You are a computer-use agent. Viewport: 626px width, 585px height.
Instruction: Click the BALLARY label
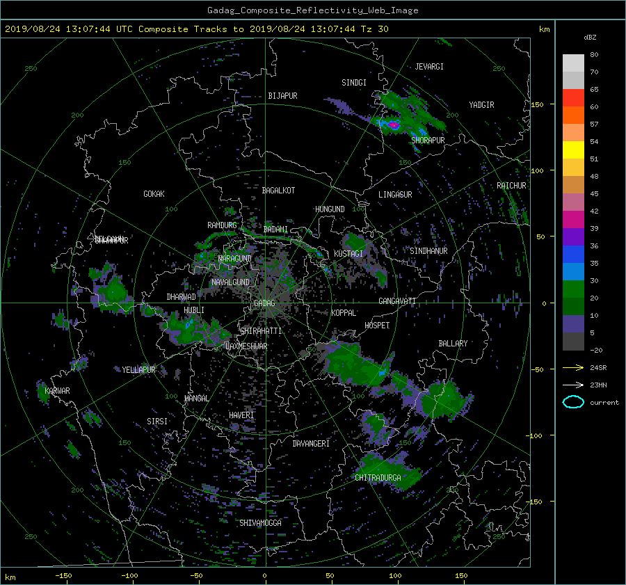tap(453, 344)
